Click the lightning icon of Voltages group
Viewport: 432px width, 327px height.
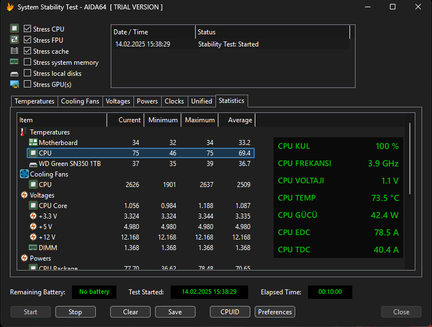(24, 195)
